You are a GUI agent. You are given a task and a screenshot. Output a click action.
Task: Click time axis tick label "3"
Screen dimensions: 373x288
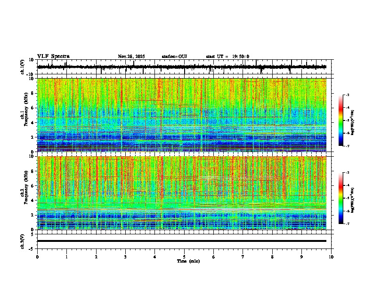click(125, 257)
